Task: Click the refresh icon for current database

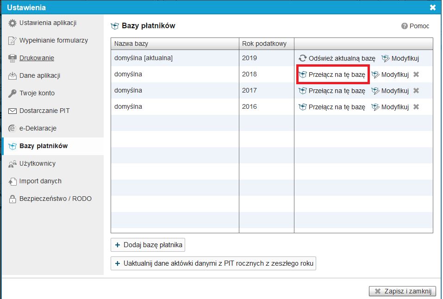Action: point(303,58)
